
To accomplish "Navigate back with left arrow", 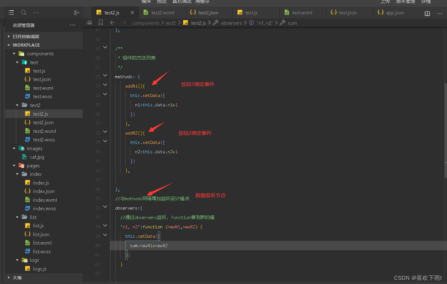I will [113, 23].
